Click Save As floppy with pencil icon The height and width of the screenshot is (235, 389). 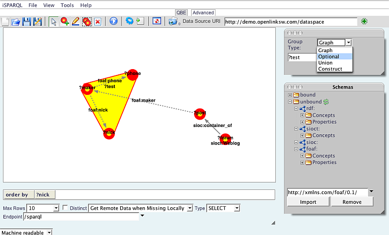click(37, 21)
